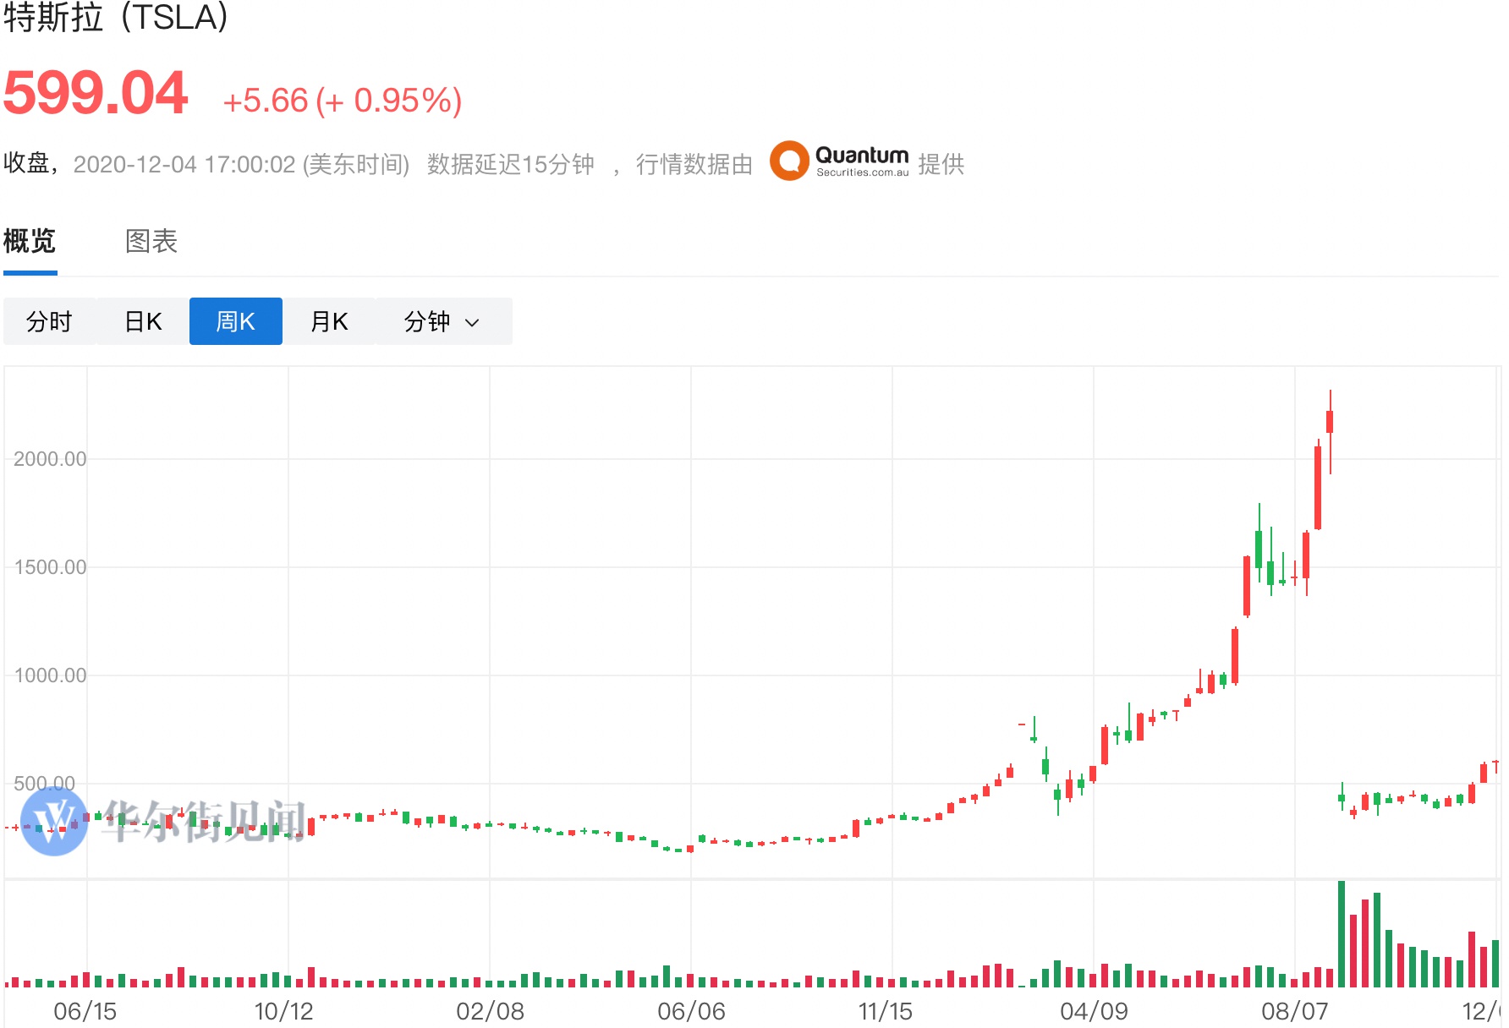Click the 06/15 date axis label

point(85,1011)
